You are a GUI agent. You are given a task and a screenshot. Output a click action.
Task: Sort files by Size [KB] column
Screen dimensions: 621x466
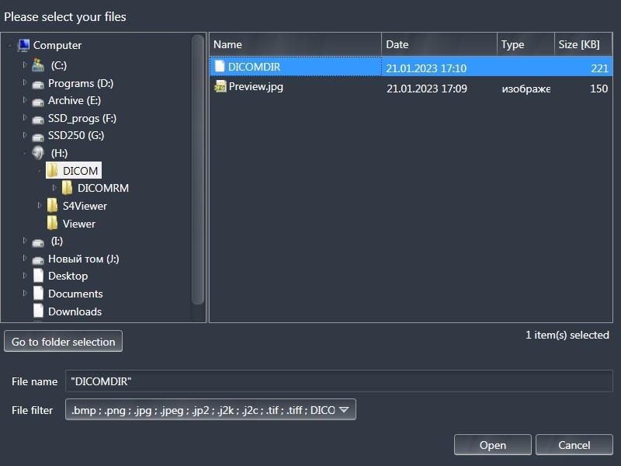[584, 44]
